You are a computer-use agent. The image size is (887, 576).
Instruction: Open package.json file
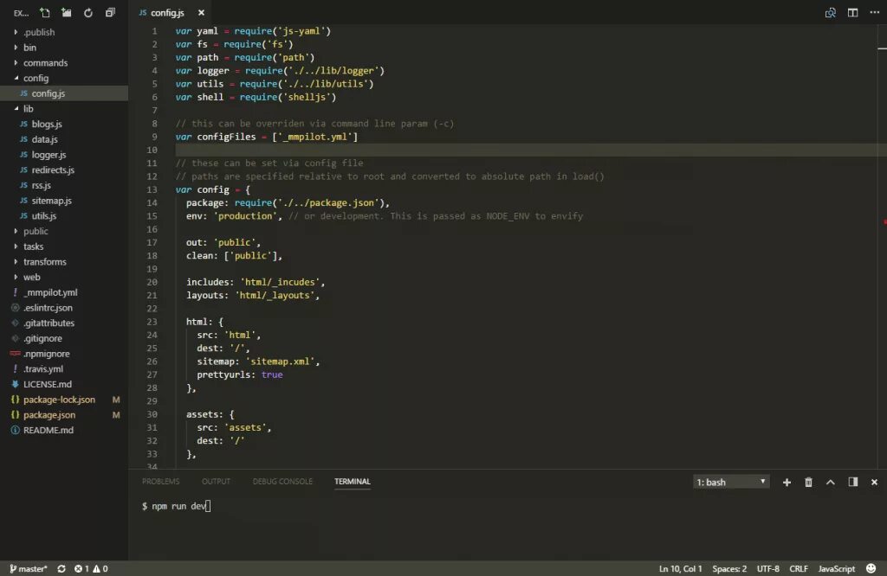tap(64, 414)
